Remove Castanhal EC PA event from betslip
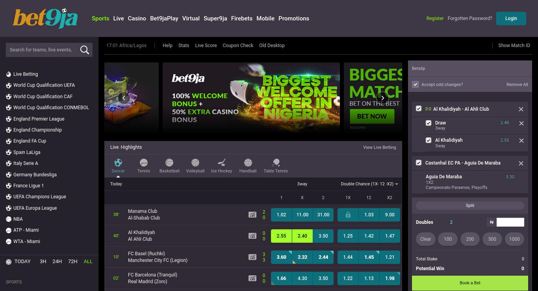538x291 pixels. coord(521,163)
